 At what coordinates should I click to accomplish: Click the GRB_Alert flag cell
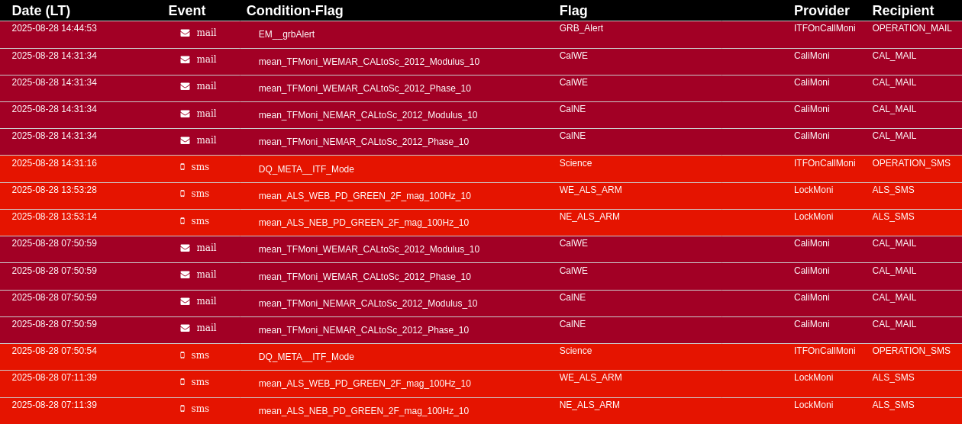point(581,28)
